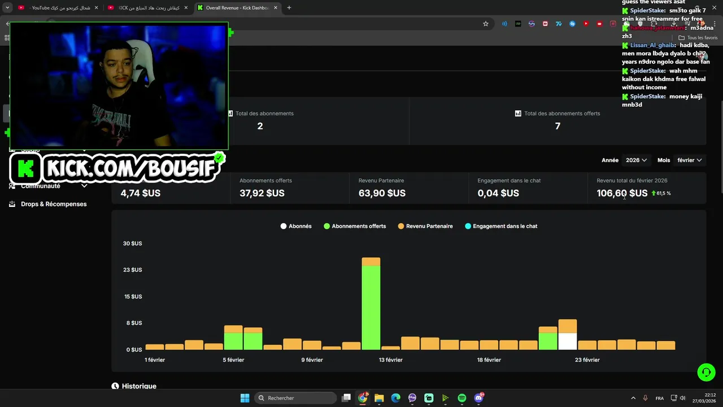Click the Engagement dans le chat value 0,04 $US
This screenshot has width=723, height=407.
click(x=498, y=193)
